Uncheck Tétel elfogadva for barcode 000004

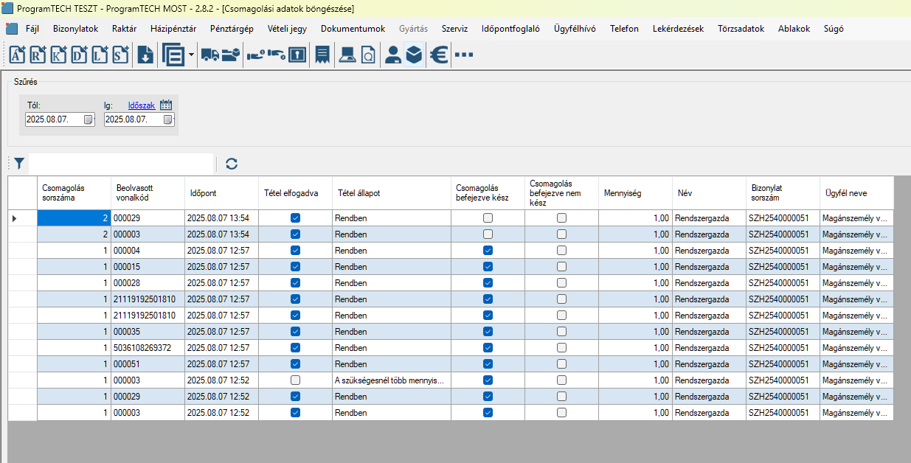coord(295,251)
